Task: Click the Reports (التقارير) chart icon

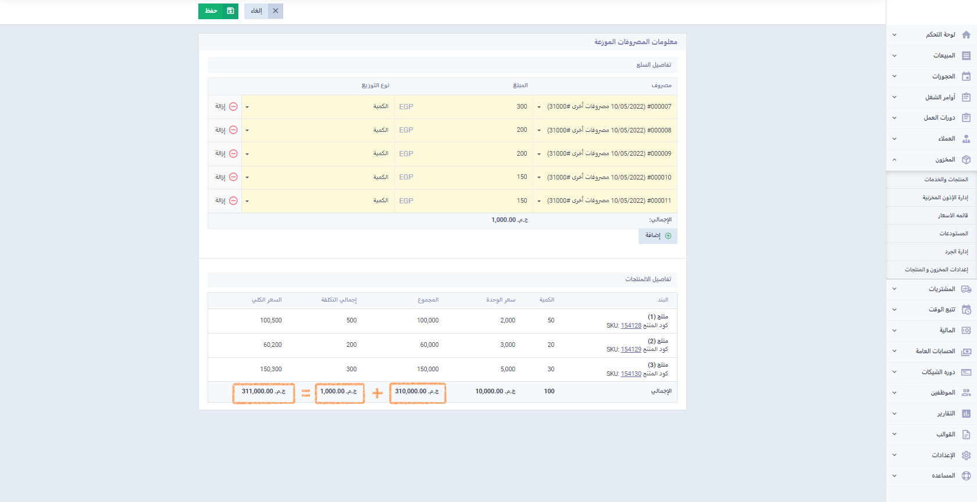Action: pos(966,414)
